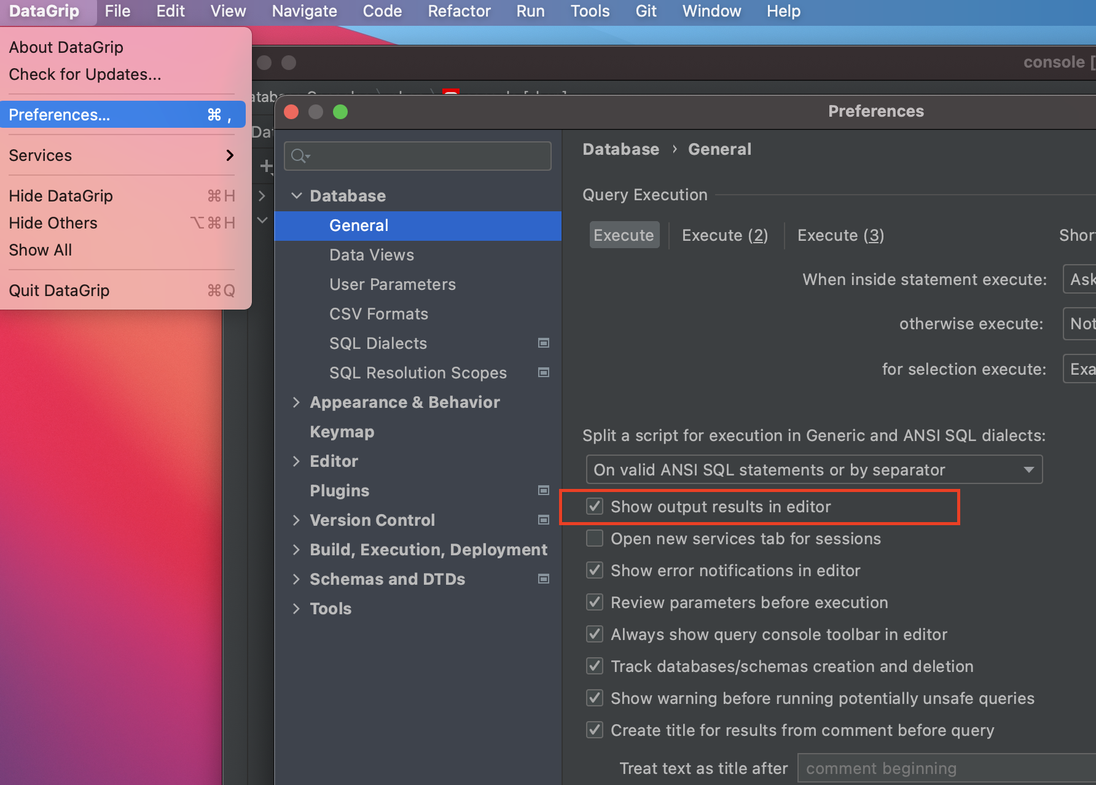Viewport: 1096px width, 785px height.
Task: Expand the Editor settings node
Action: click(x=297, y=461)
